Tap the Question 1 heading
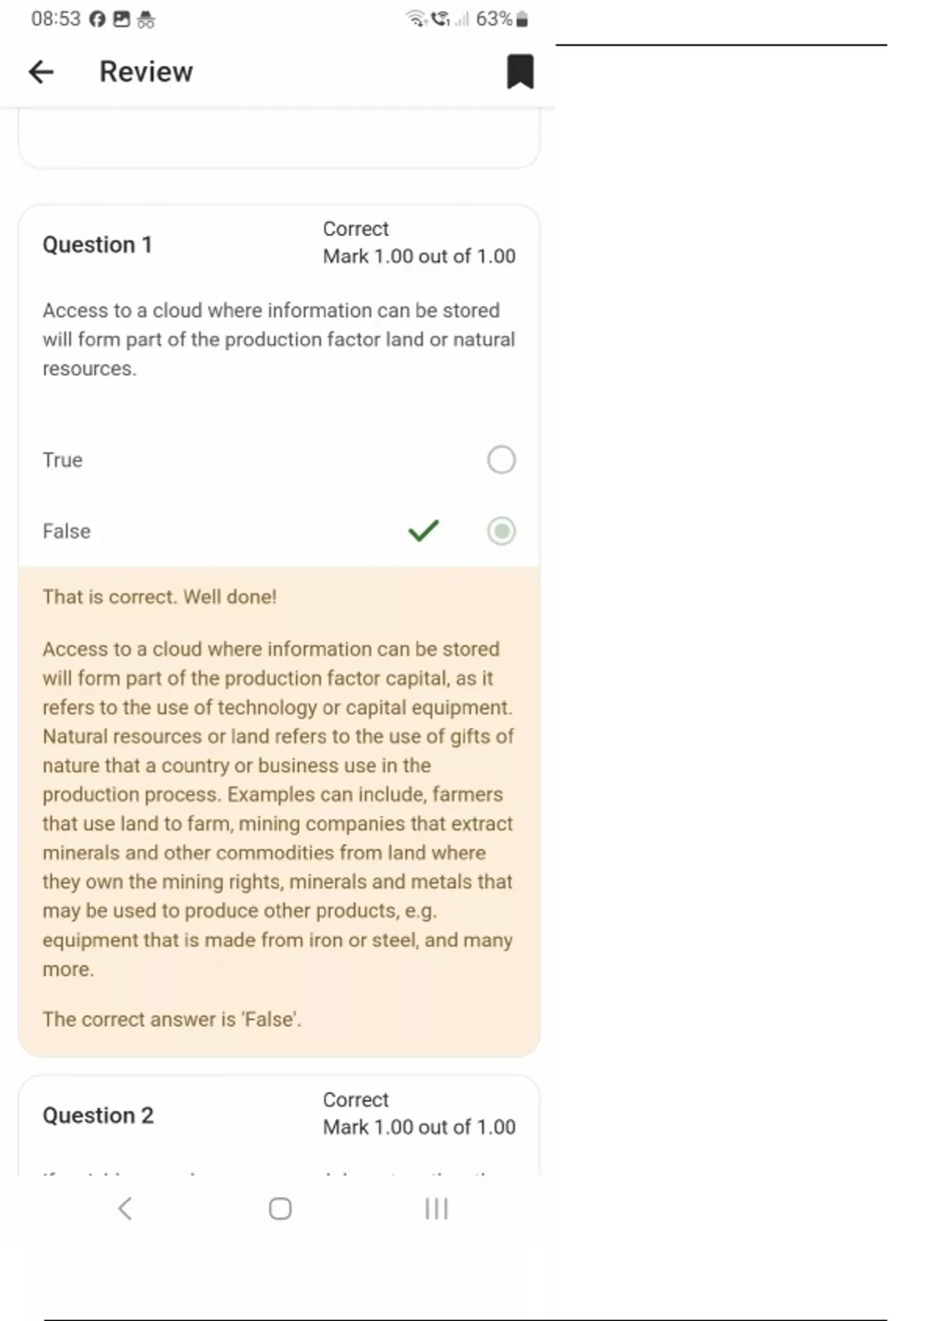This screenshot has height=1321, width=932. point(97,245)
